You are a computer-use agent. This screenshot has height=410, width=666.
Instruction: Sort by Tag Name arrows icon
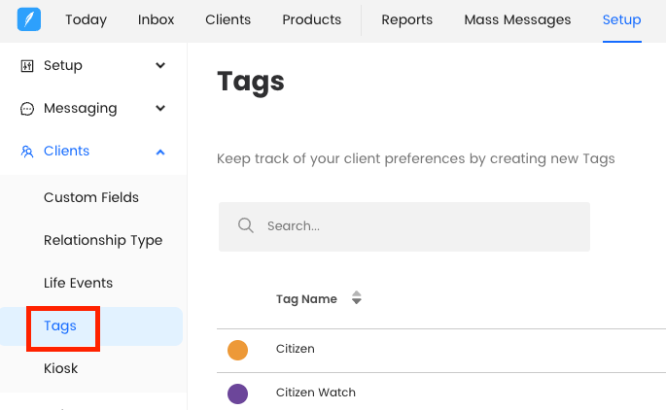click(356, 299)
